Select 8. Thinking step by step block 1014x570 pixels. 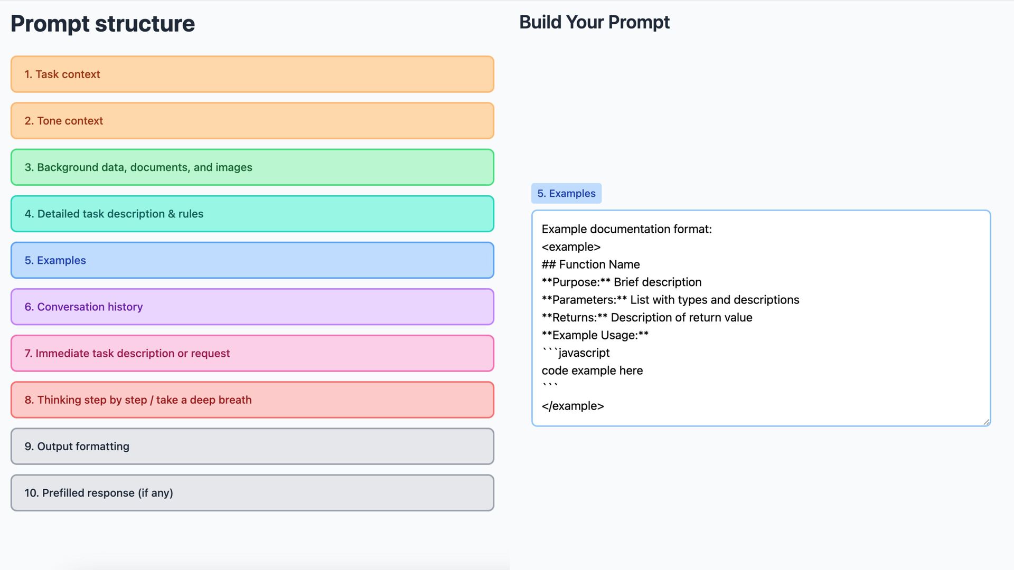[x=252, y=400]
